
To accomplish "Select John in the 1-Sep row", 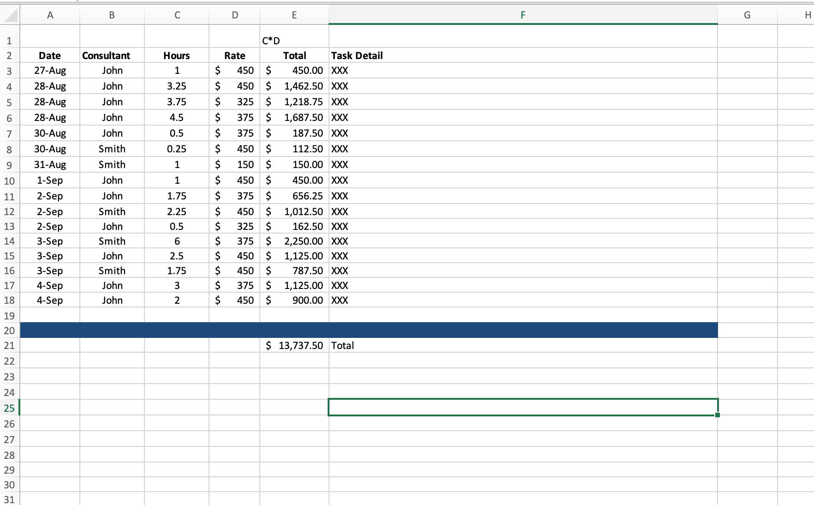I will [112, 180].
